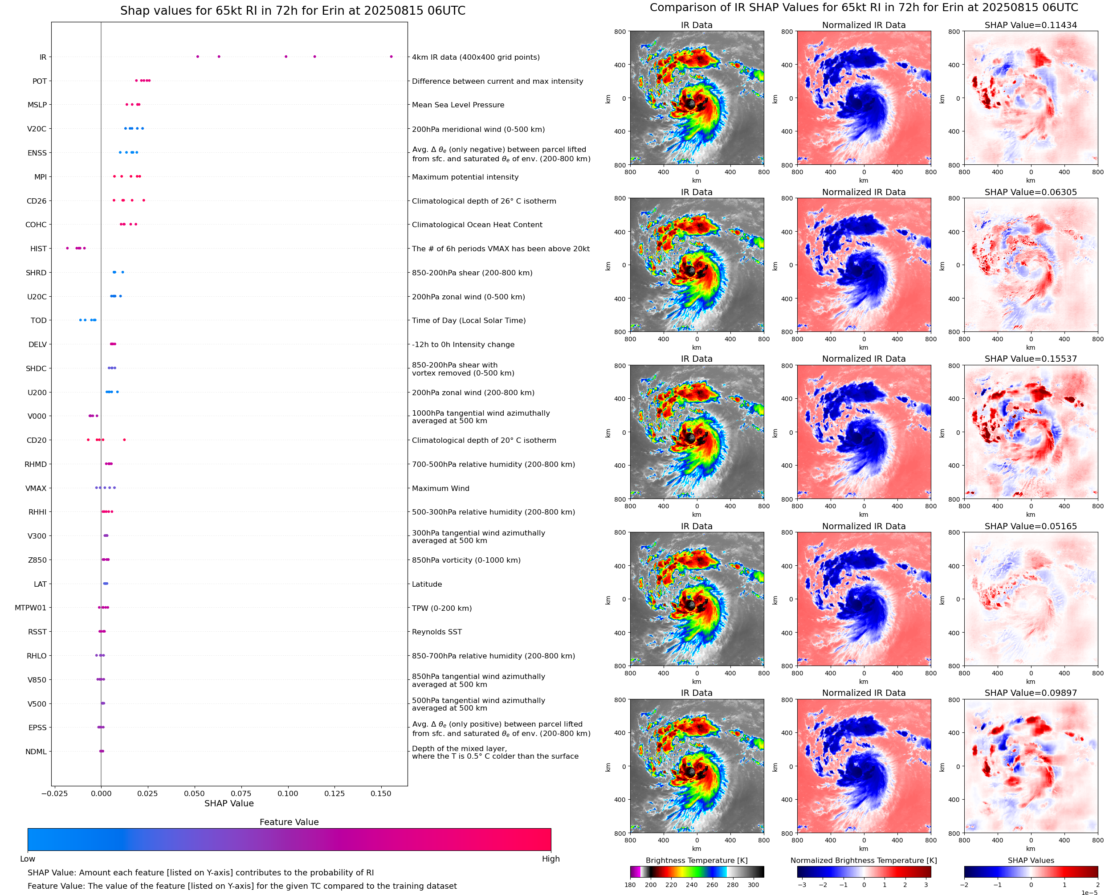Click the 0.100 x-axis tick label
Viewport: 1109px width, 895px height.
[288, 793]
